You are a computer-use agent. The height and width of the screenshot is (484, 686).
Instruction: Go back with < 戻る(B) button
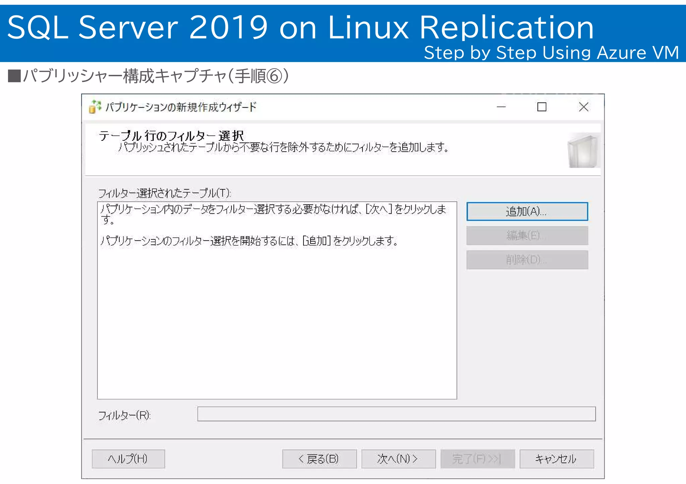320,459
